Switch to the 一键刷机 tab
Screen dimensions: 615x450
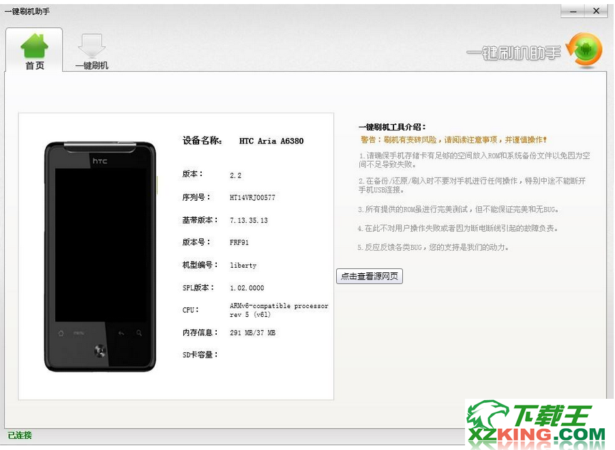[92, 51]
